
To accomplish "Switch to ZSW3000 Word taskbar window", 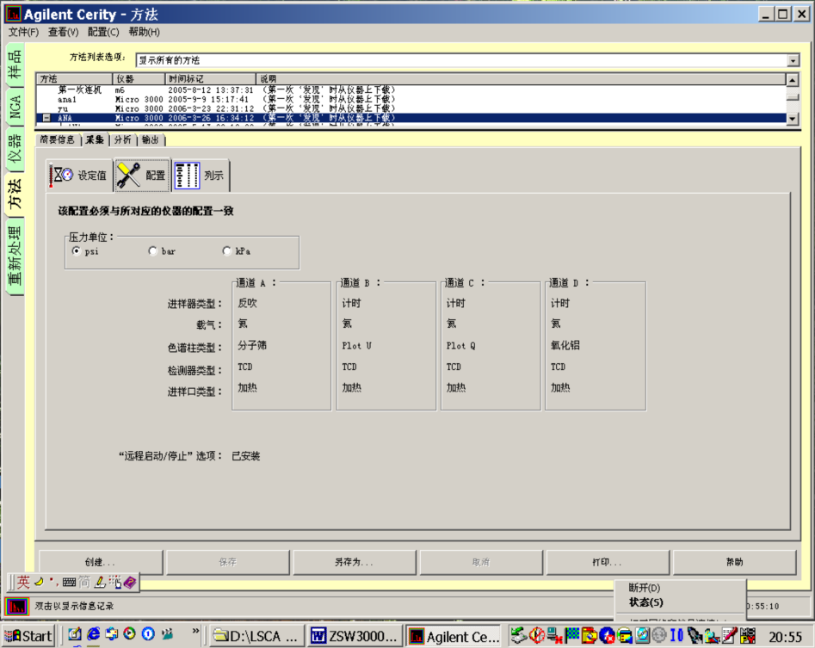I will pyautogui.click(x=355, y=636).
